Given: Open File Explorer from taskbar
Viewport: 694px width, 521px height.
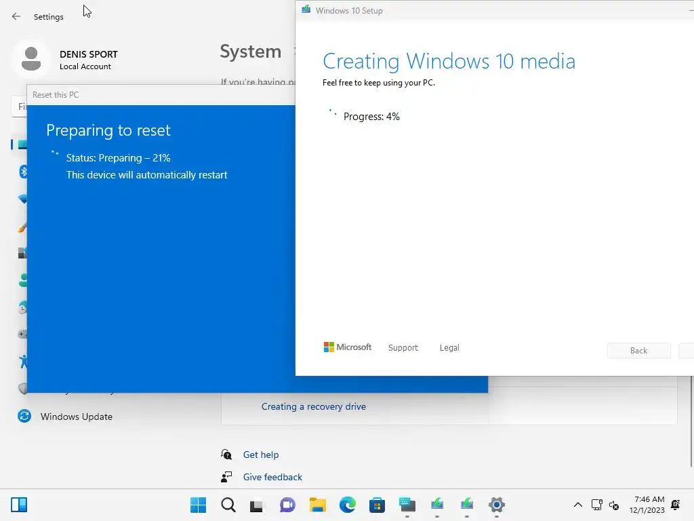Looking at the screenshot, I should click(x=317, y=505).
